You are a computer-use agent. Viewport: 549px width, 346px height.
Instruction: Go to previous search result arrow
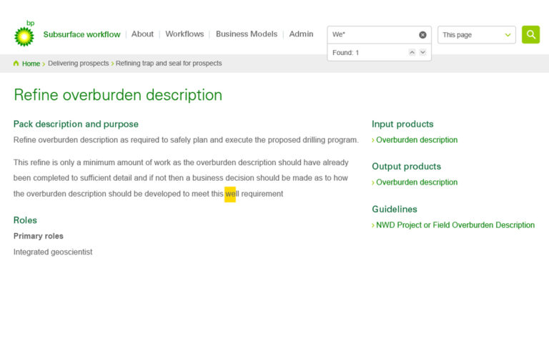412,52
